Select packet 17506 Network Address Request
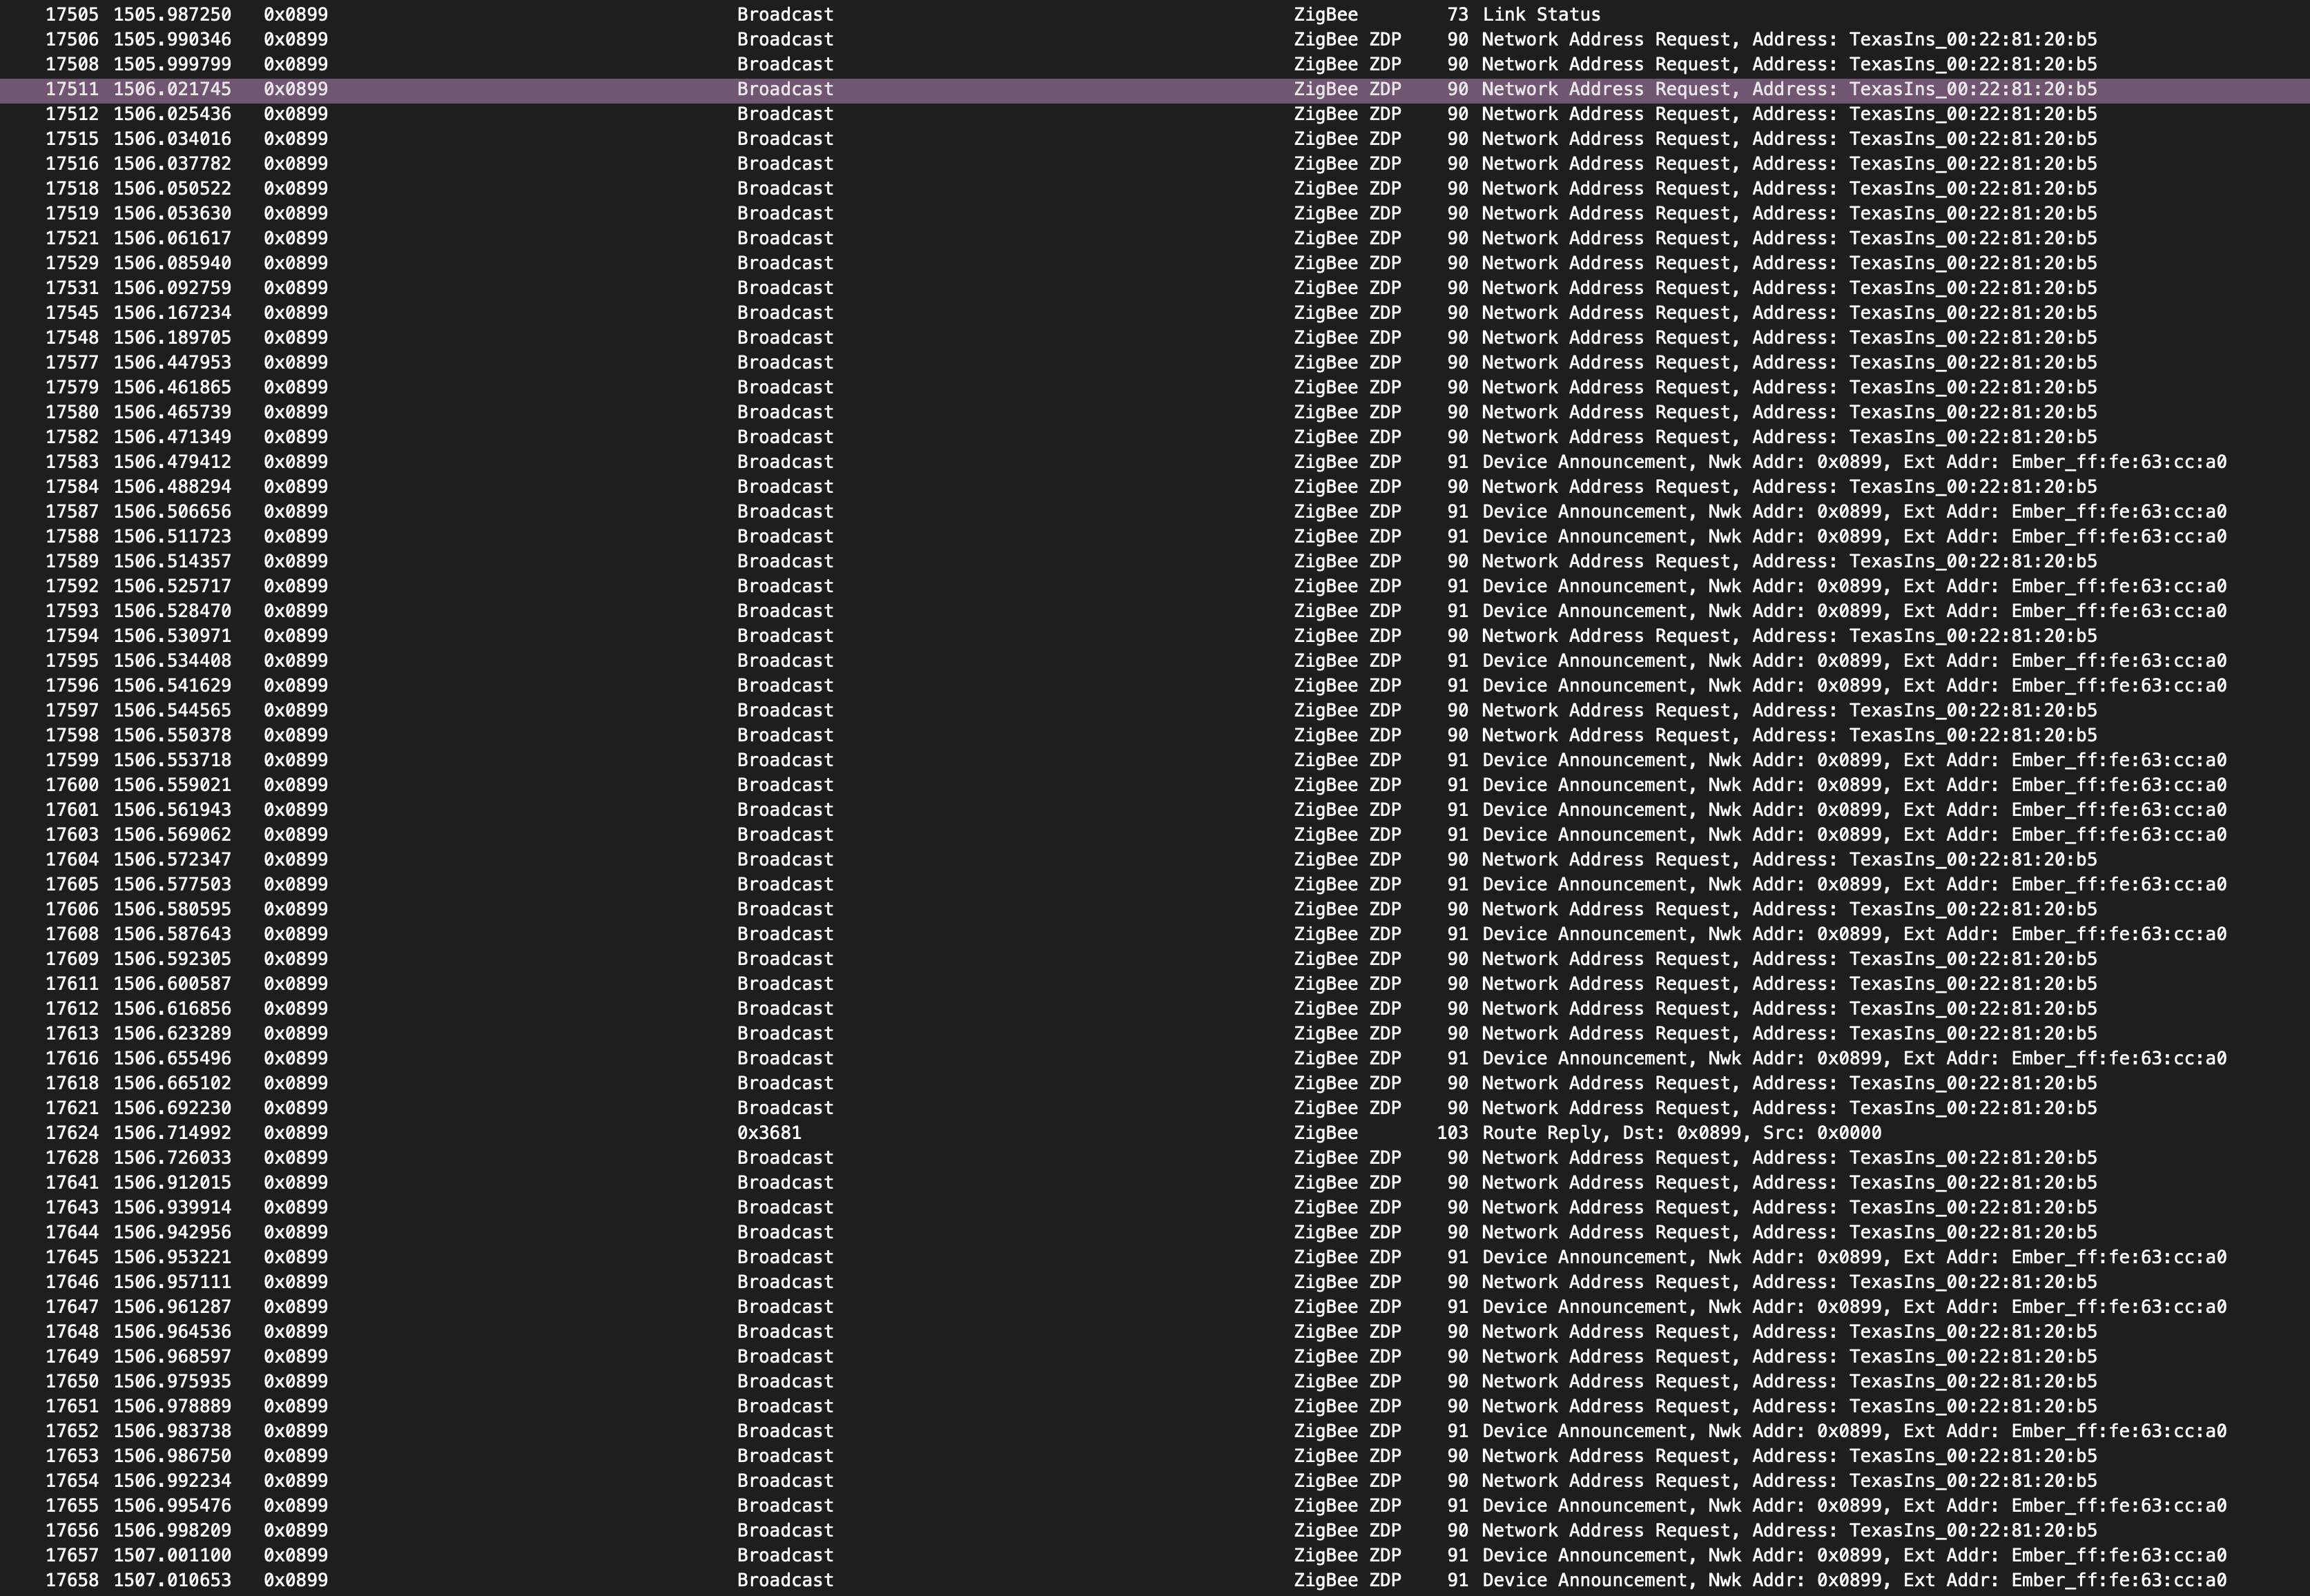 1788,40
